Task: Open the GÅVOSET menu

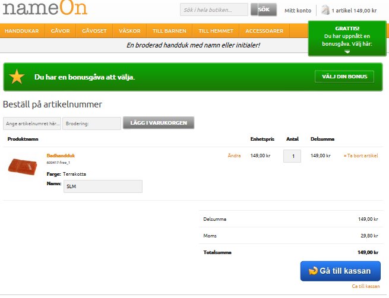Action: [x=94, y=31]
